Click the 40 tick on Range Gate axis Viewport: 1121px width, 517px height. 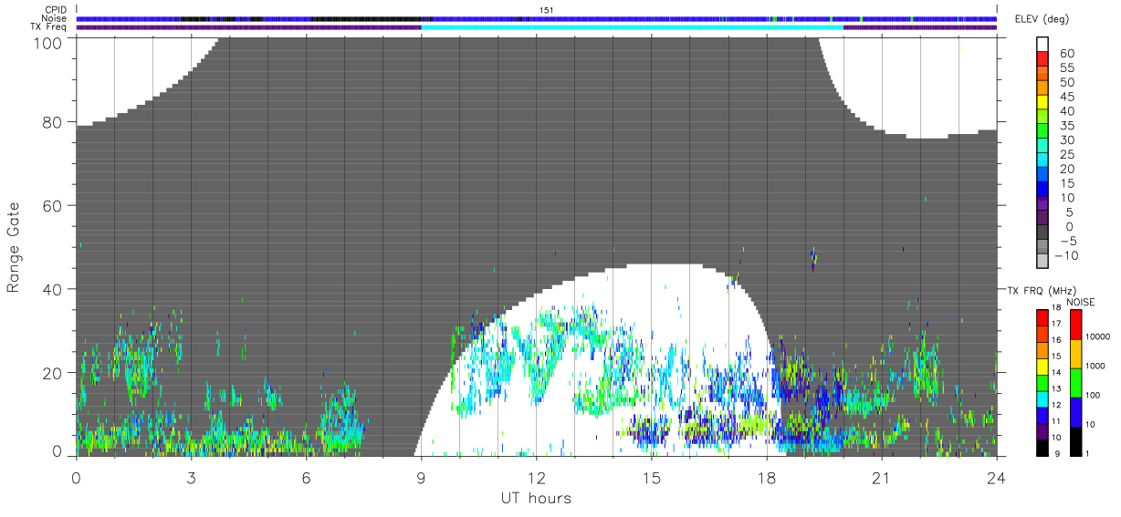(53, 290)
